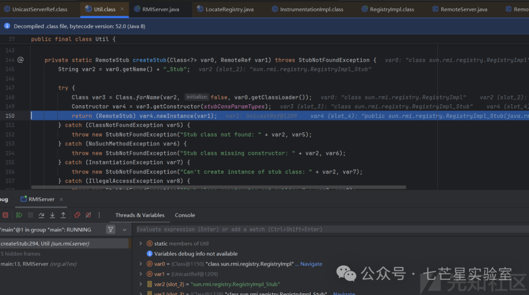The image size is (529, 295).
Task: Click the RemoteServer.java tab file icon
Action: [x=435, y=9]
